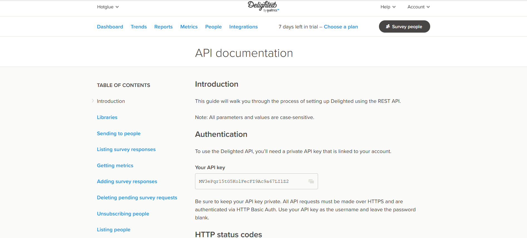
Task: Jump to the Libraries section
Action: coord(107,117)
